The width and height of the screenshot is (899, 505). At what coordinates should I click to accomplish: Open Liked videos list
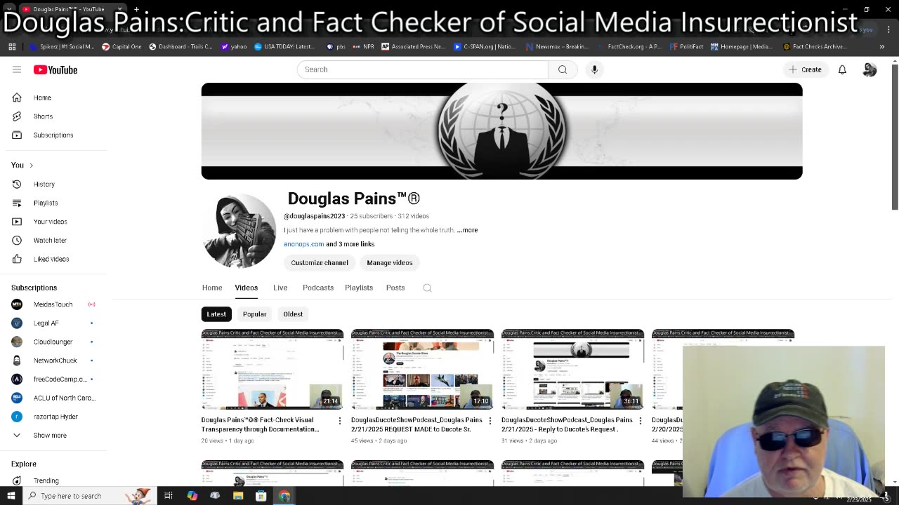[53, 259]
